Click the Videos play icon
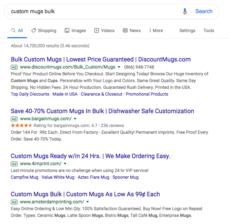The height and width of the screenshot is (224, 229). click(x=97, y=30)
